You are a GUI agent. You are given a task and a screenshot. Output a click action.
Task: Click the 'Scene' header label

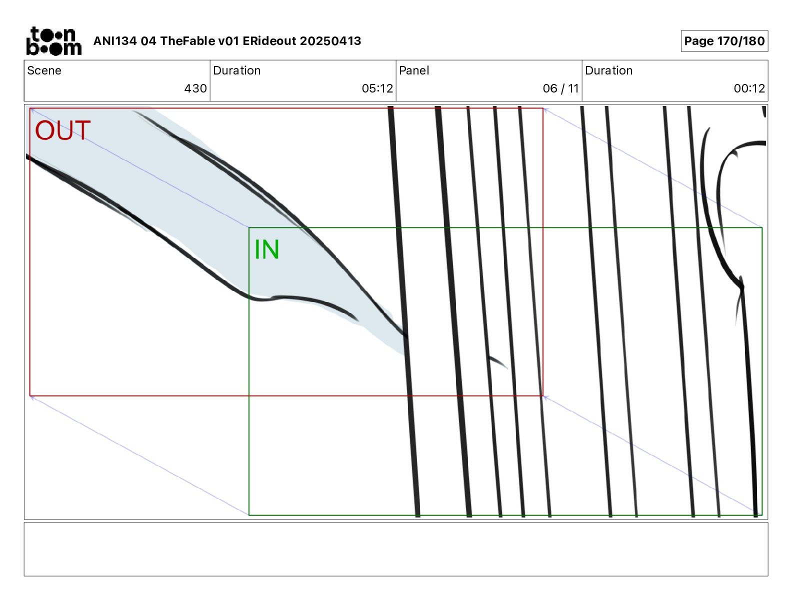pyautogui.click(x=44, y=70)
